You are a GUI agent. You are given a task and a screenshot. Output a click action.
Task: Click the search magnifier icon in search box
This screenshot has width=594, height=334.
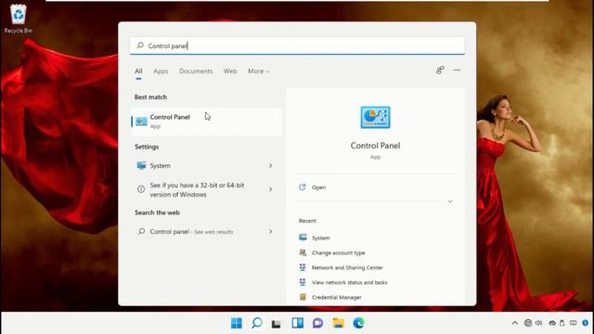click(x=140, y=45)
